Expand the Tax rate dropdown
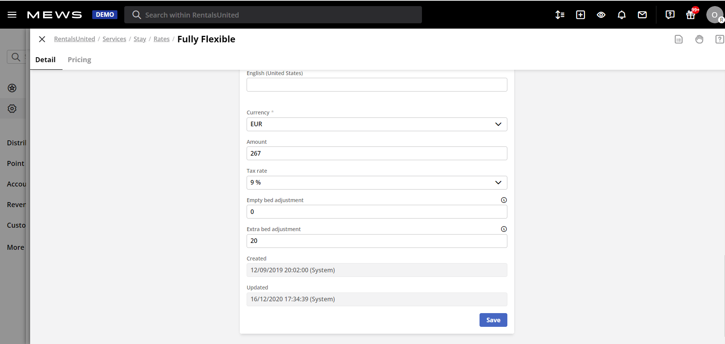The width and height of the screenshot is (725, 344). [x=377, y=183]
